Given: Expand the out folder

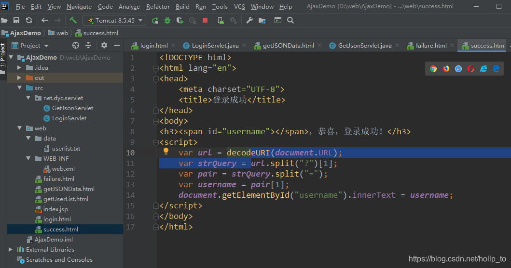Looking at the screenshot, I should tap(19, 77).
